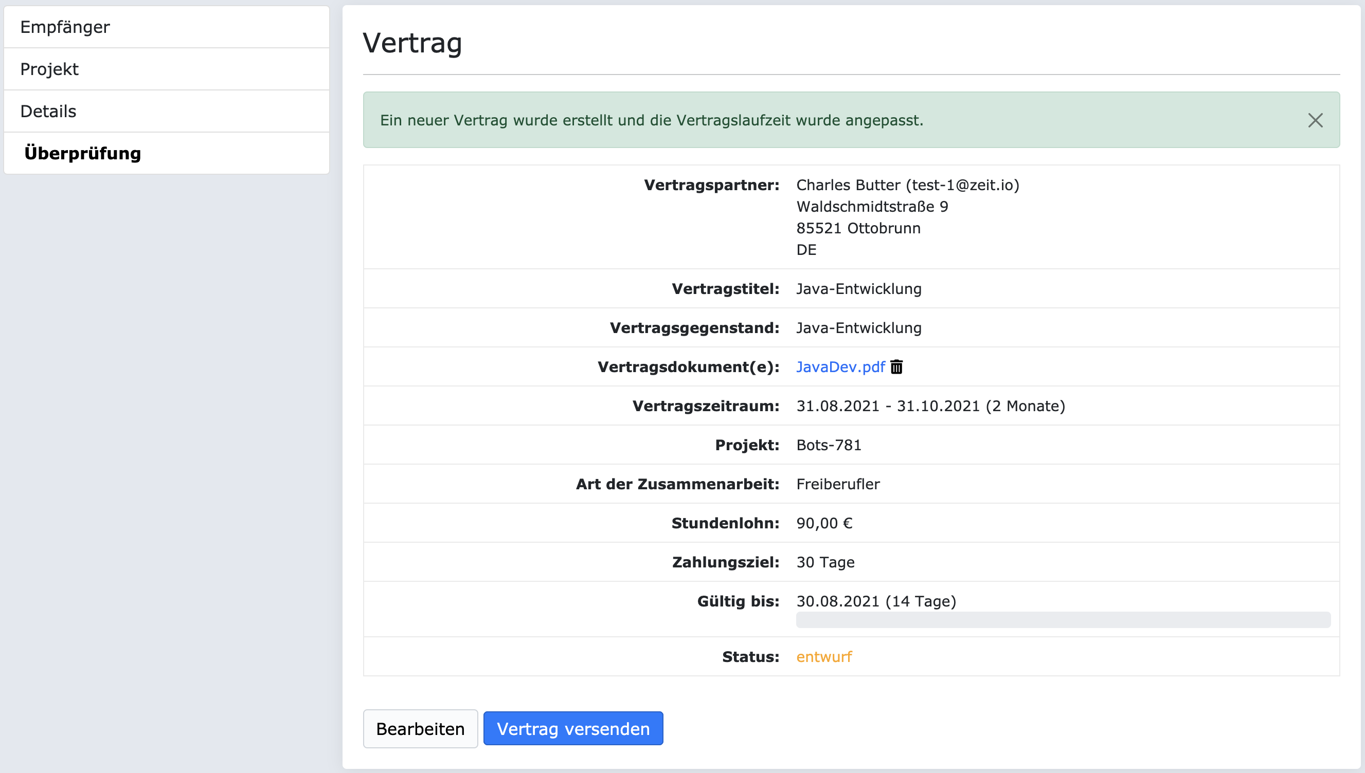Select the Überprüfung step

pos(83,153)
